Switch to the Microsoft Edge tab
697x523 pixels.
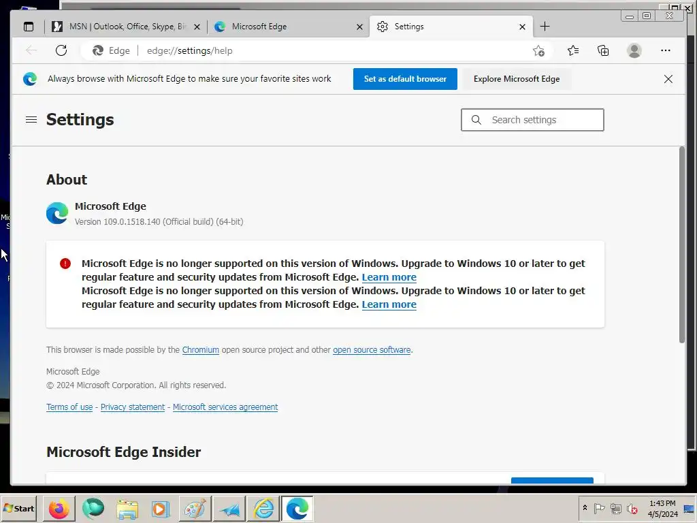point(288,27)
